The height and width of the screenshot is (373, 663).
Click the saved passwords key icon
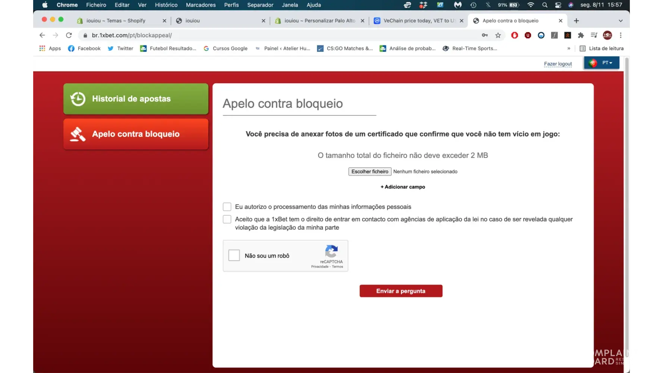tap(485, 35)
